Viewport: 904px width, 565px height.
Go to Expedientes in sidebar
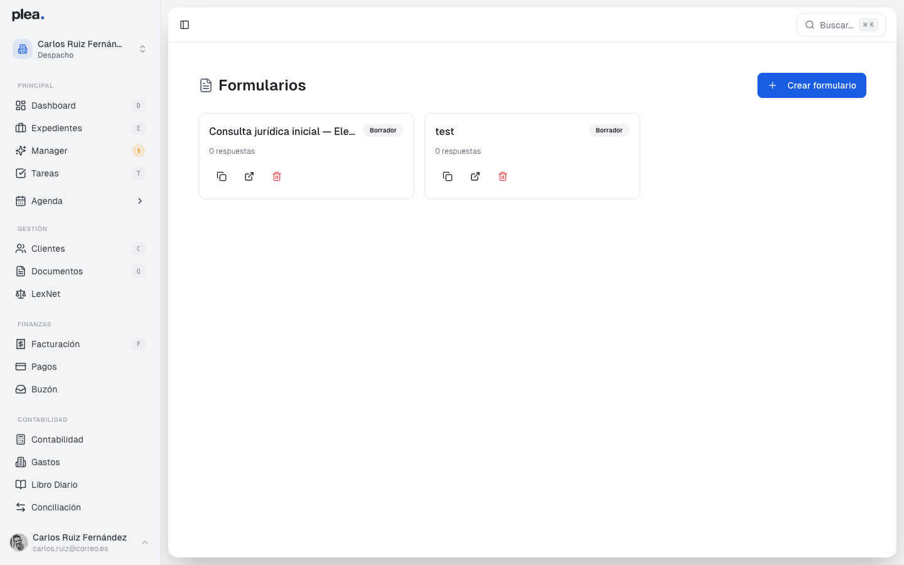point(80,128)
